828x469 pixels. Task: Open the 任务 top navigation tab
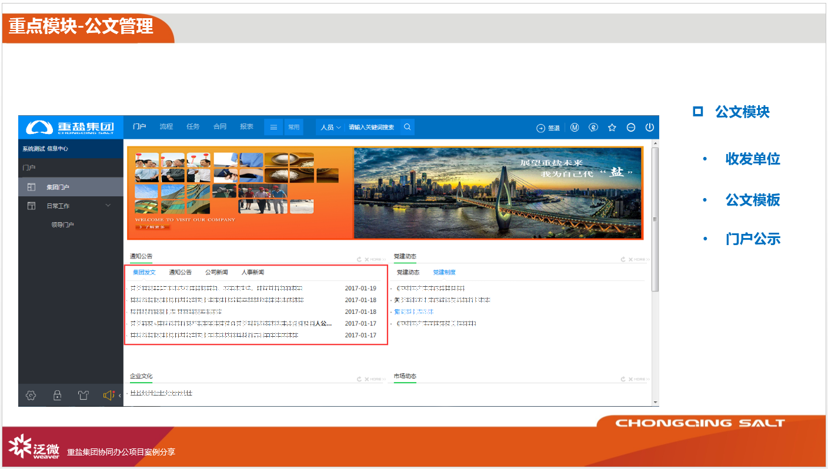[193, 127]
